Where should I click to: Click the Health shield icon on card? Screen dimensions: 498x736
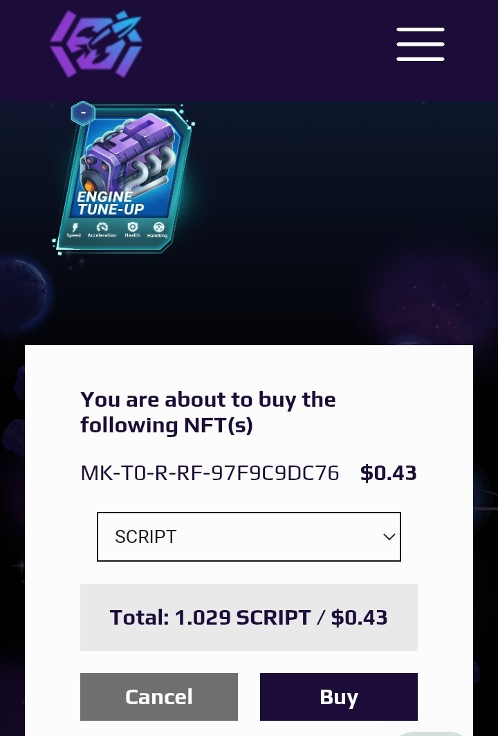pos(132,227)
